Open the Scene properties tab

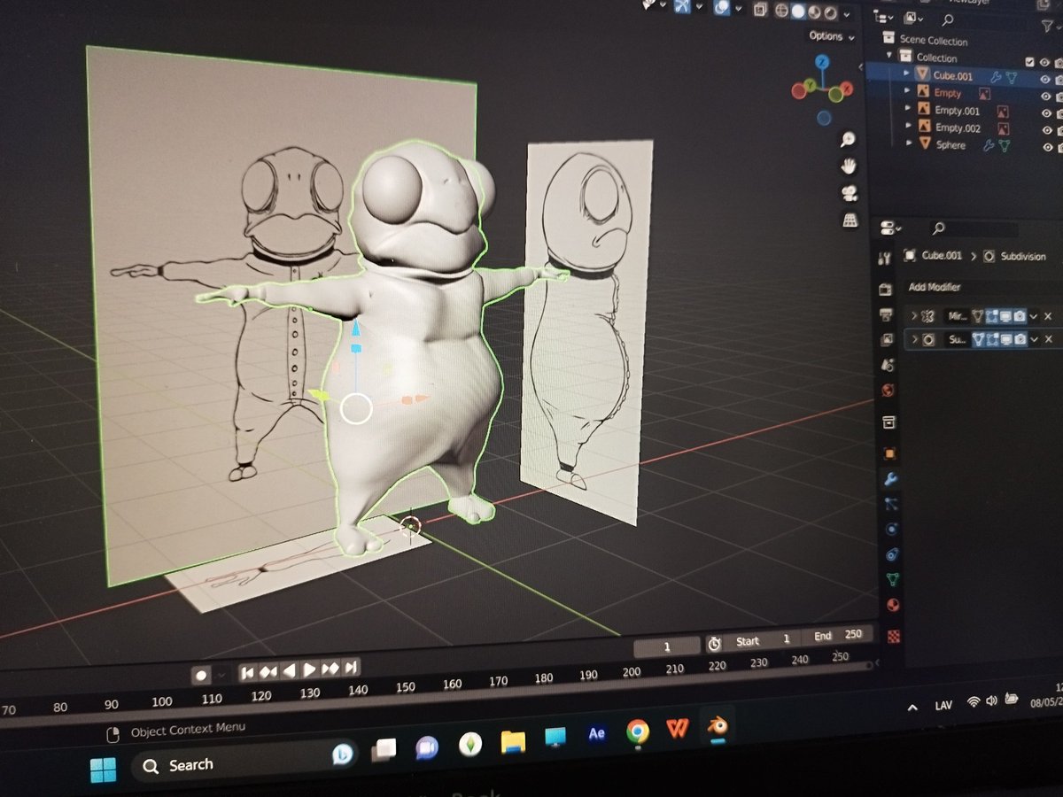pyautogui.click(x=888, y=365)
